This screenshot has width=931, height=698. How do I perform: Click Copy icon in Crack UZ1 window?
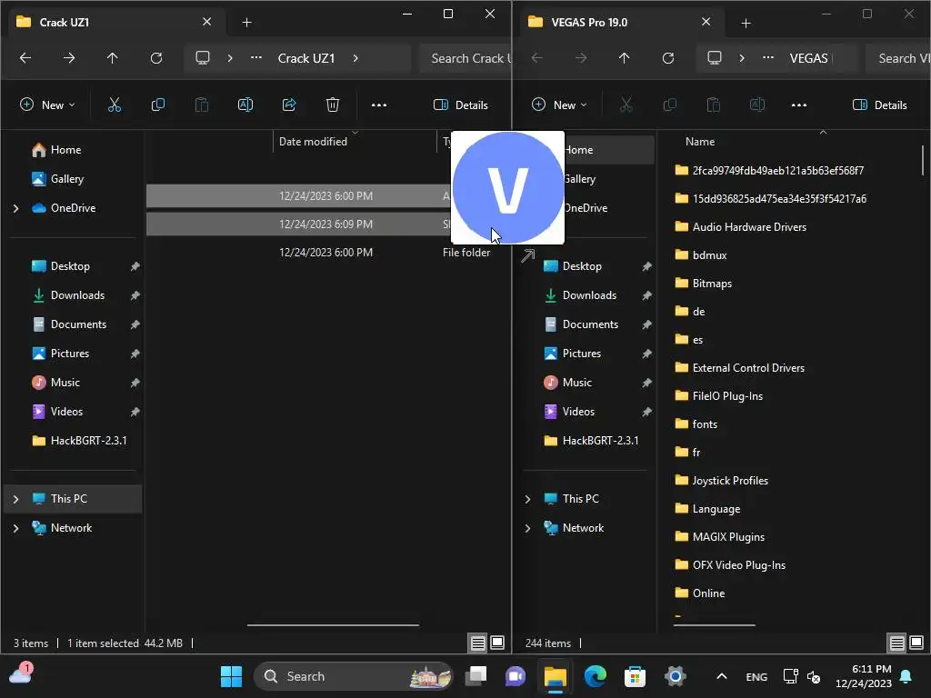158,105
